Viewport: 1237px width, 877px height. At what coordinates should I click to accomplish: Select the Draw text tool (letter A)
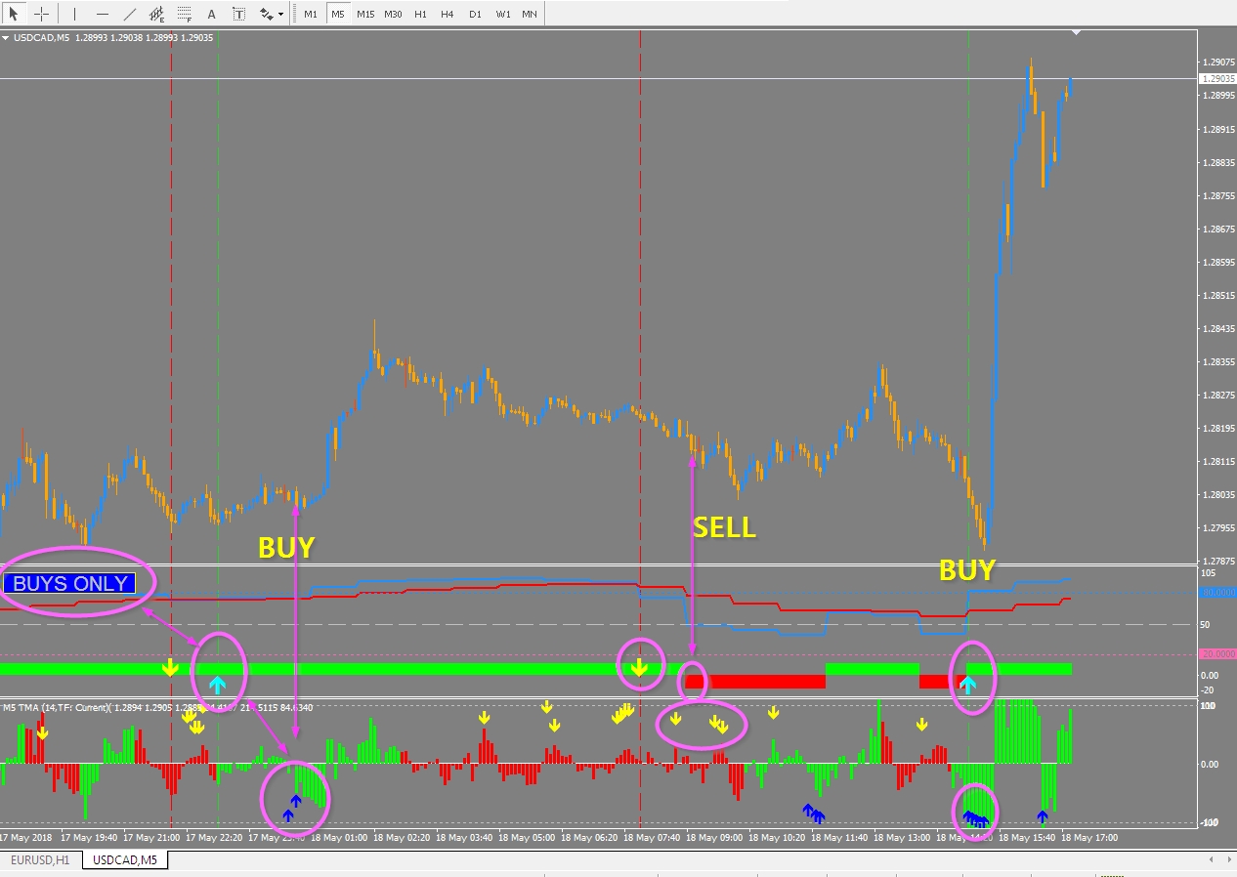pos(212,14)
